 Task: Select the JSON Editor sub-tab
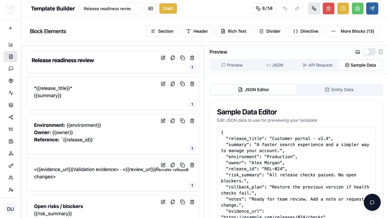tap(253, 90)
